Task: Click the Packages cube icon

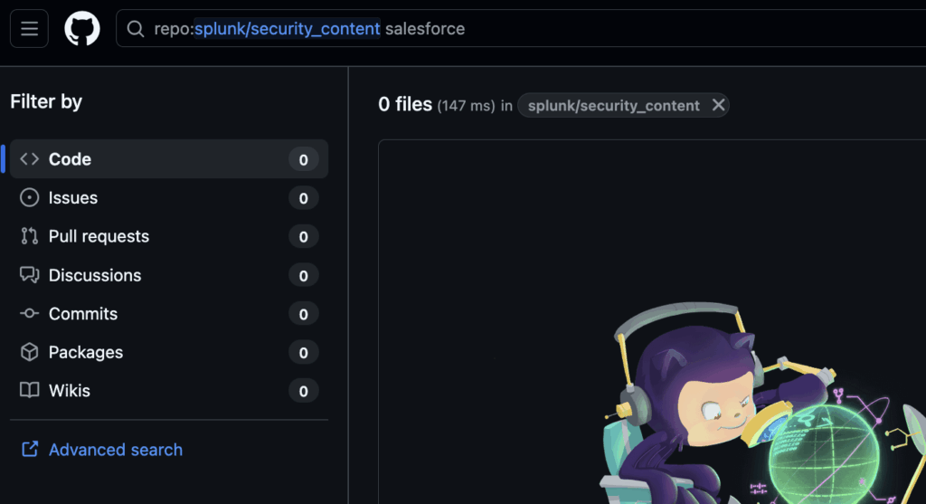Action: pos(30,352)
